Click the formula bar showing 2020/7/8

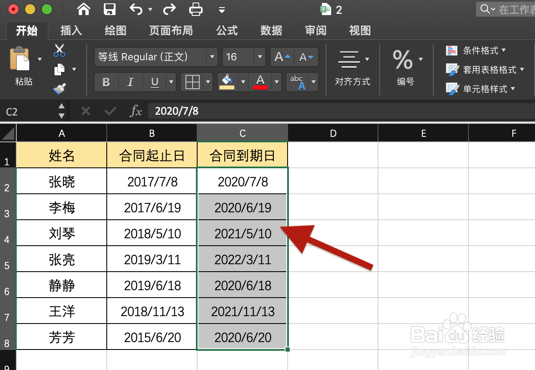click(x=342, y=111)
